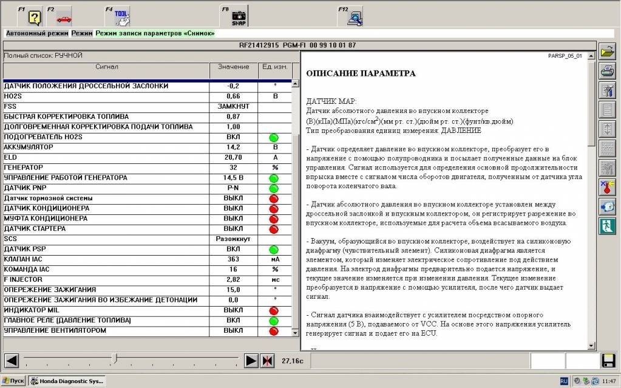Image resolution: width=621 pixels, height=388 pixels.
Task: Click the greyed line graph icon
Action: [x=607, y=149]
